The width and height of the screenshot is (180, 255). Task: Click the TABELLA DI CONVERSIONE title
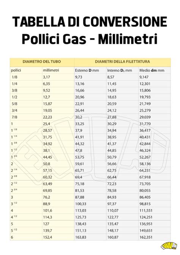click(90, 21)
